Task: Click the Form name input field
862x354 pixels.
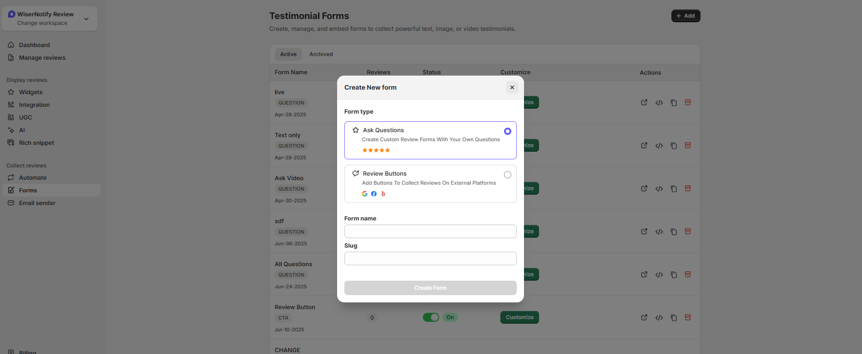Action: pyautogui.click(x=430, y=231)
